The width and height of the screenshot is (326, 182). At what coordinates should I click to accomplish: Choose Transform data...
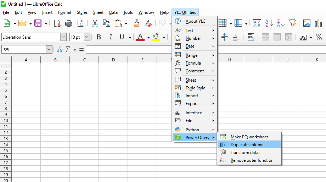[249, 153]
